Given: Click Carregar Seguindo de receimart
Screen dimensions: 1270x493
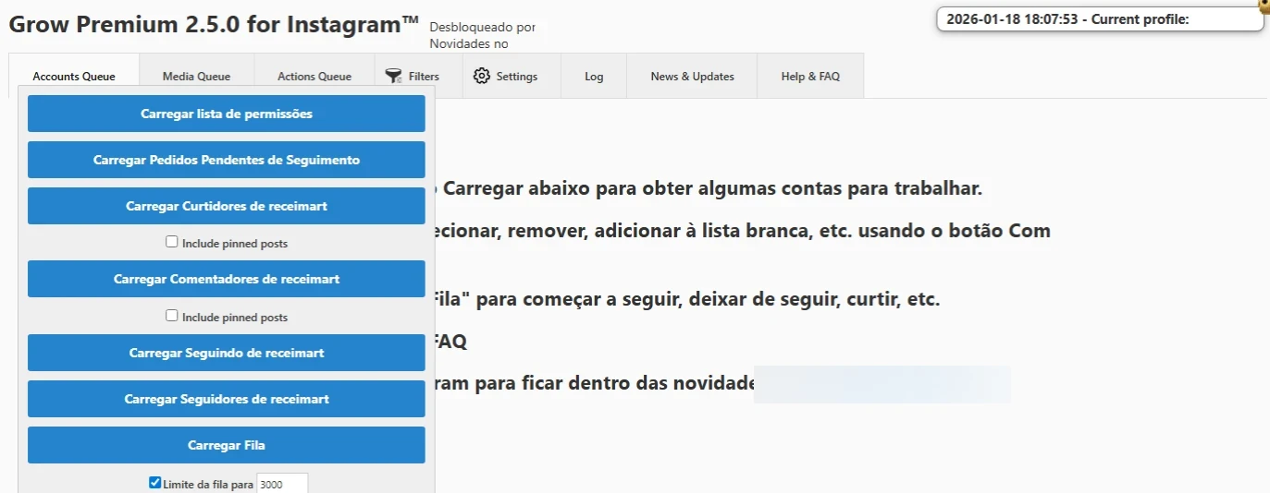Looking at the screenshot, I should click(x=227, y=353).
